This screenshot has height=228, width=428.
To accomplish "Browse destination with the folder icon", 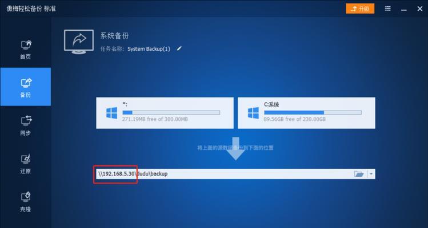I will coord(359,174).
